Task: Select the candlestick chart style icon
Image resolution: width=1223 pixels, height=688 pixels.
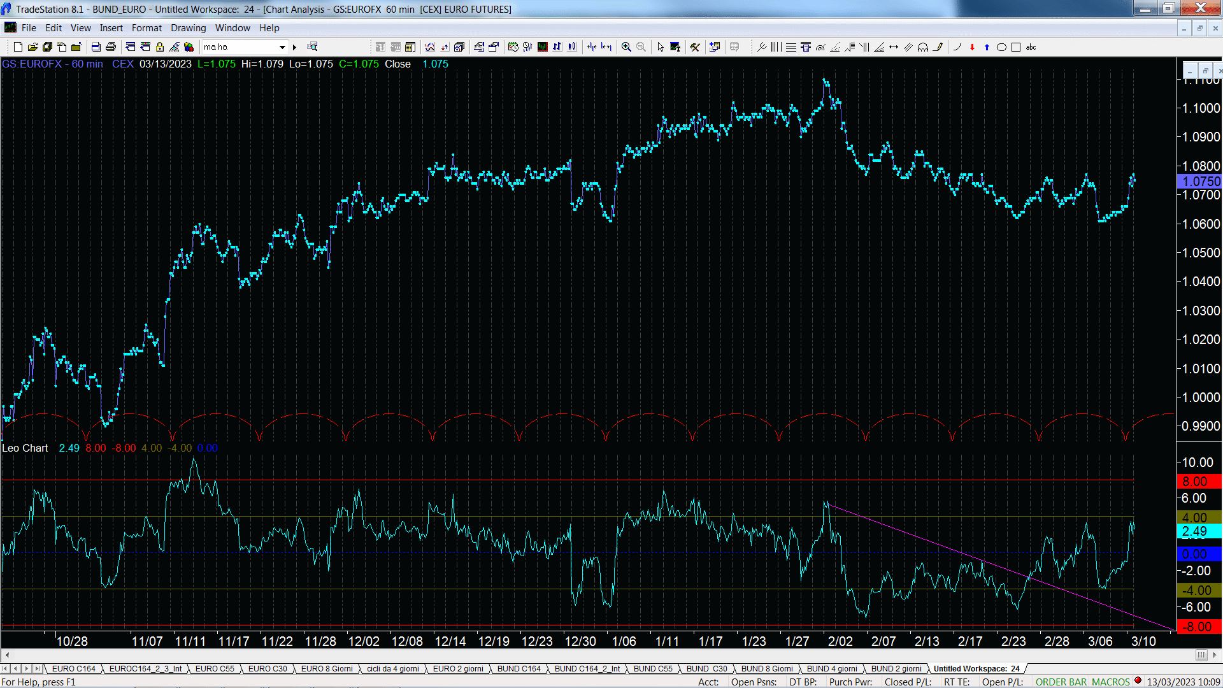Action: (x=572, y=47)
